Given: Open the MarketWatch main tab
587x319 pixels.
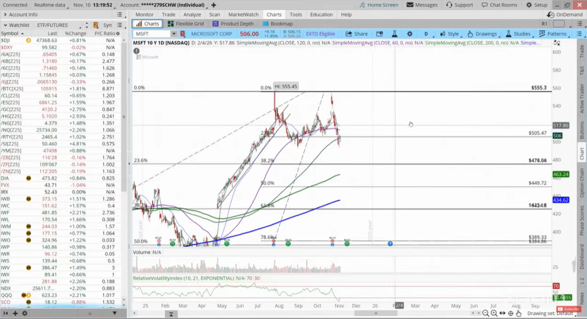Looking at the screenshot, I should [243, 14].
